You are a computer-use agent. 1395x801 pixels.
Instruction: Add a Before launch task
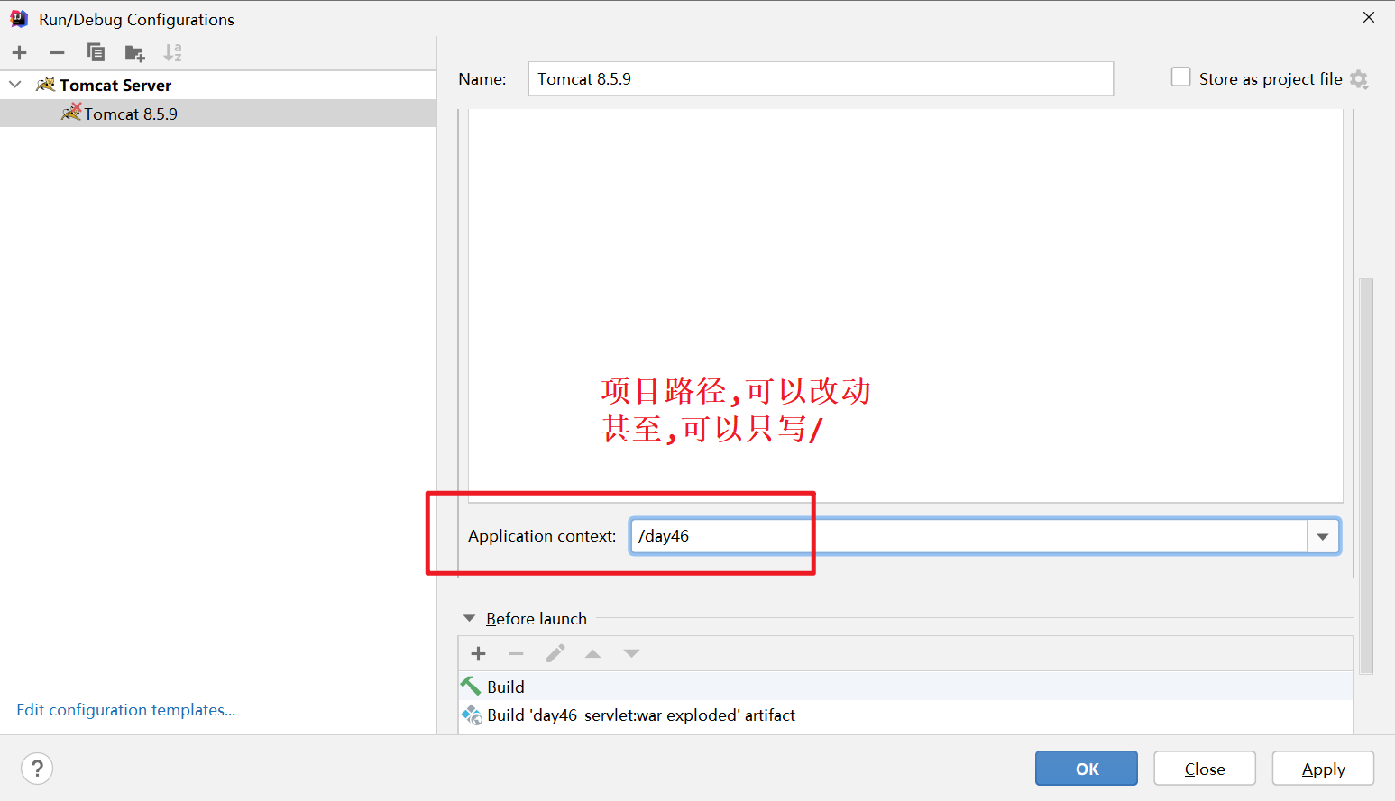[479, 654]
